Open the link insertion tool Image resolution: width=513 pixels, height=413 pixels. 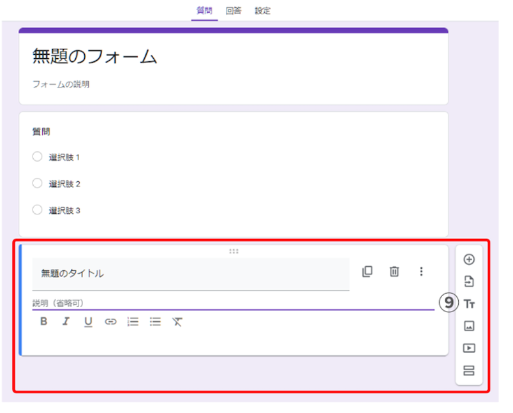(110, 321)
